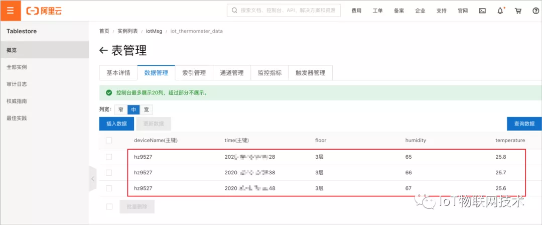Click the temperature column header

click(510, 140)
